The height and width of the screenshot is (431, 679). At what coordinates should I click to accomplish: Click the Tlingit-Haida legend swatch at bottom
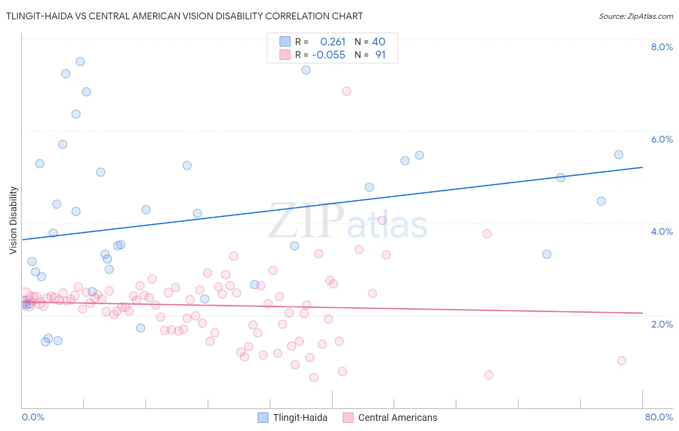point(263,417)
